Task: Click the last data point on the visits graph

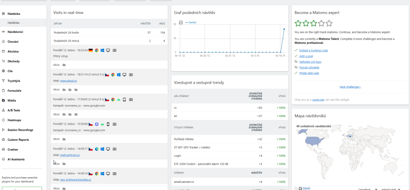Action: click(284, 29)
